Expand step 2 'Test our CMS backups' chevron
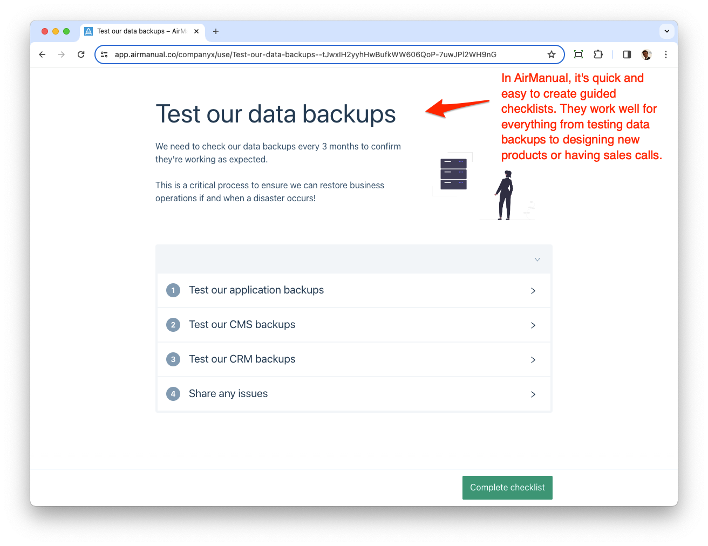Viewport: 708px width, 546px height. coord(533,325)
